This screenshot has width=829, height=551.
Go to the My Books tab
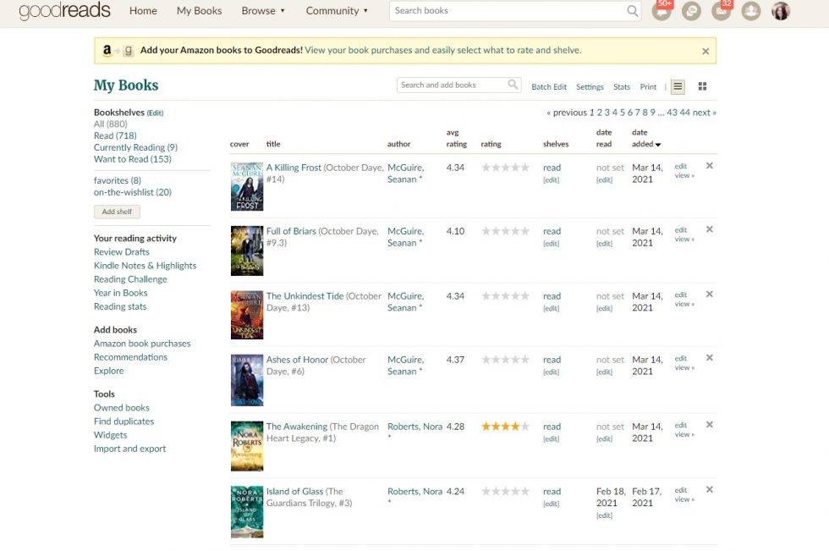click(x=198, y=10)
